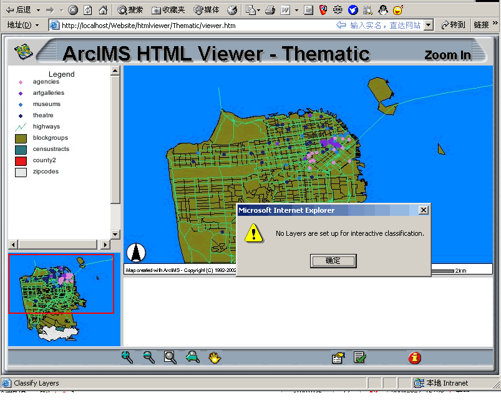Expand the Links (链接) toolbar chevron
The width and height of the screenshot is (501, 418).
tap(495, 23)
